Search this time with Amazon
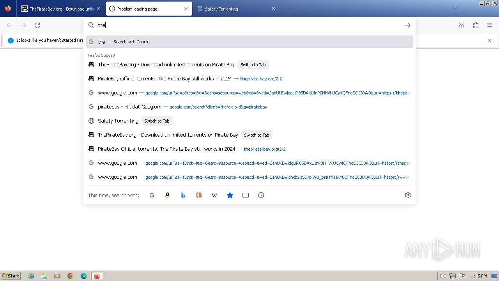 point(168,195)
